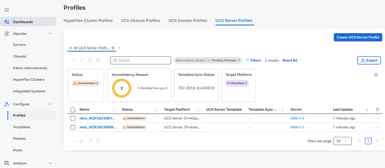Click the top toolbar edit pencil icon

pos(81,60)
